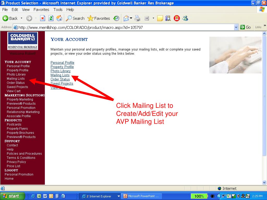Viewport: 267px width, 200px height.
Task: Open the Edit menu
Action: click(x=15, y=10)
